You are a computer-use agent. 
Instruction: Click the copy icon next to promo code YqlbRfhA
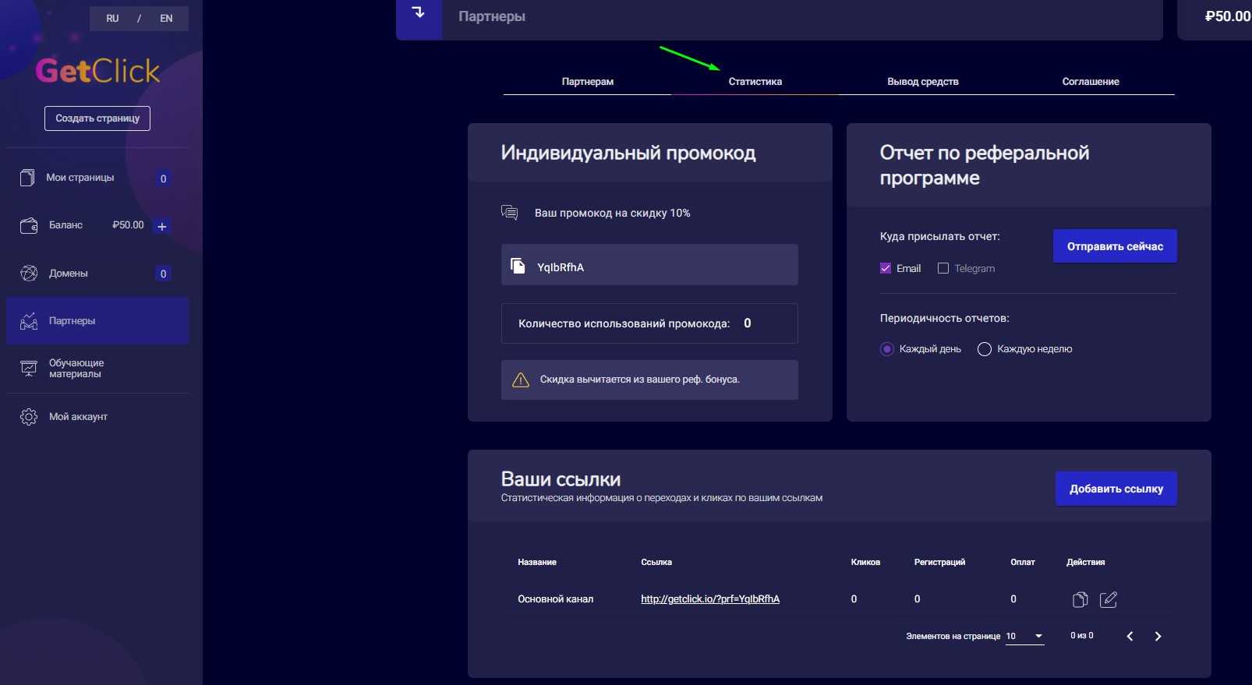pyautogui.click(x=518, y=266)
